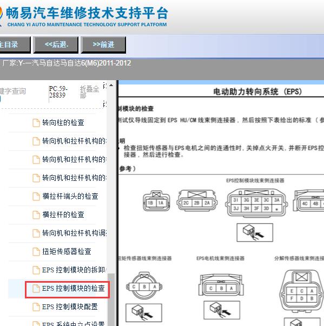
Task: Click the EPS motor C B A connector diagram
Action: tap(221, 285)
